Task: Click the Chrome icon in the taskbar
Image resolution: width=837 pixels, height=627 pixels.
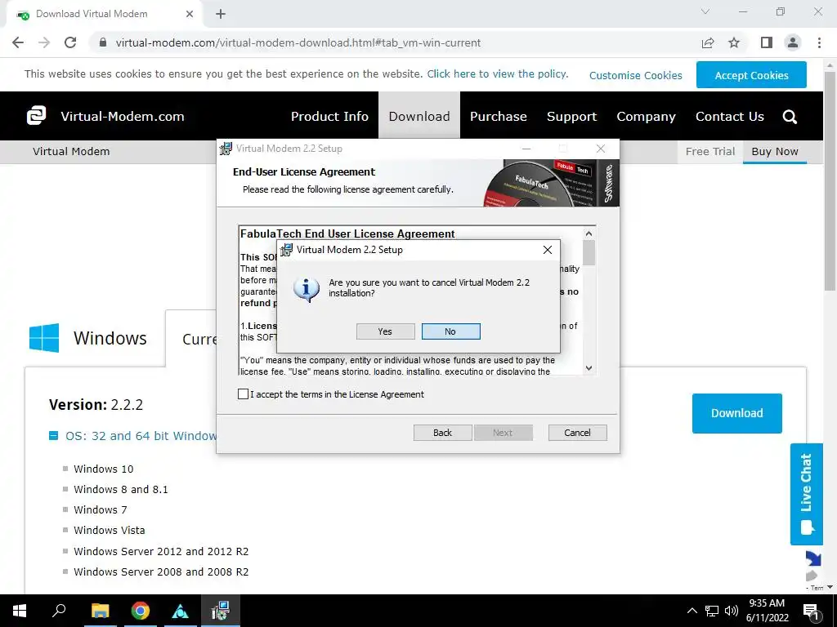Action: (141, 611)
